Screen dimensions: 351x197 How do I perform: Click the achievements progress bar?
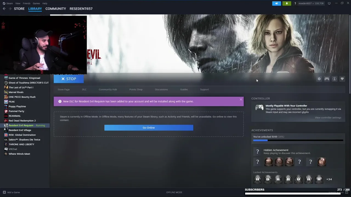(298, 140)
